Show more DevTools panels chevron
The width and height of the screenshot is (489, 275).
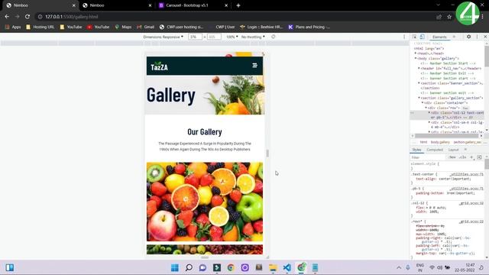tap(454, 37)
